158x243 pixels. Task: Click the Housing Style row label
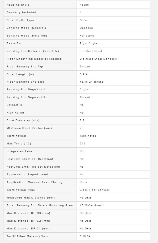pos(18,5)
